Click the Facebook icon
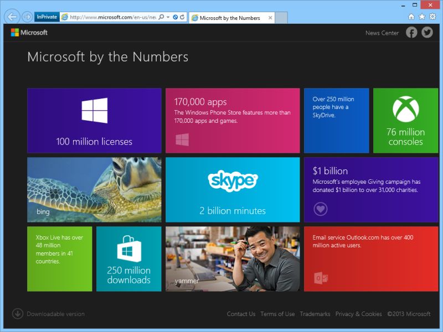443x332 pixels. pos(411,32)
